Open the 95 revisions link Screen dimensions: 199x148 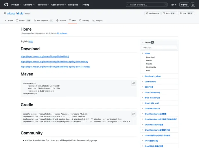click(x=62, y=33)
